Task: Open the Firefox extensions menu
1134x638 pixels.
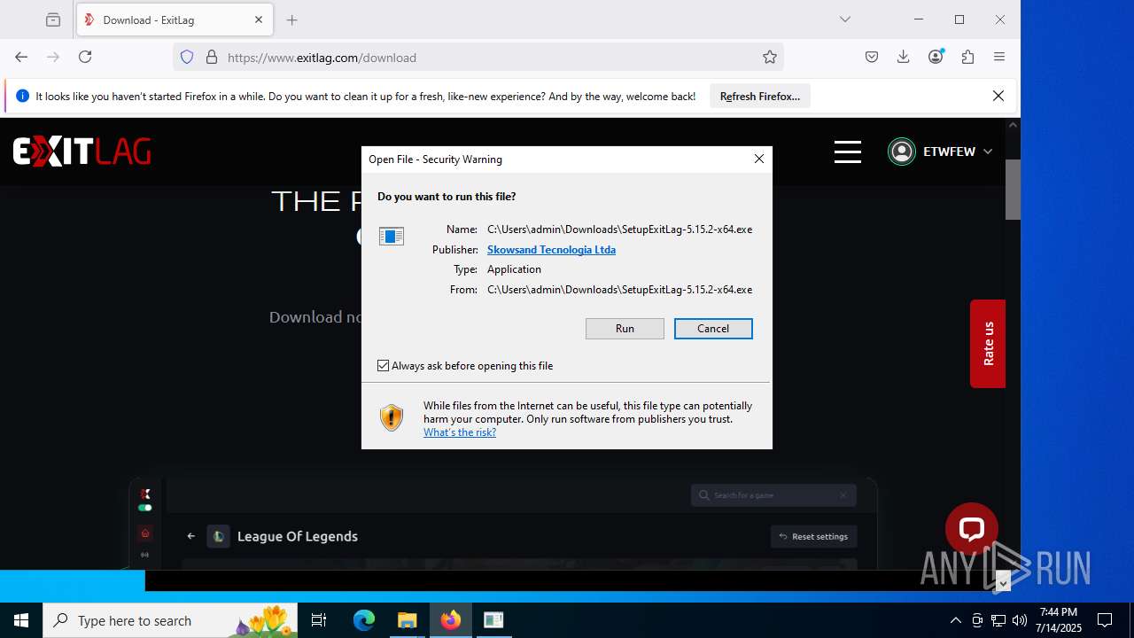Action: click(967, 57)
